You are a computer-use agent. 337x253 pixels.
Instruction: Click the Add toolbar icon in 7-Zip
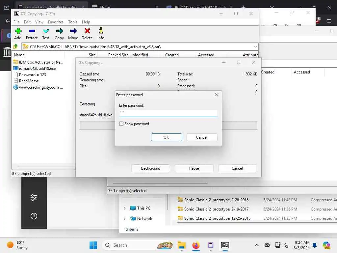[18, 34]
